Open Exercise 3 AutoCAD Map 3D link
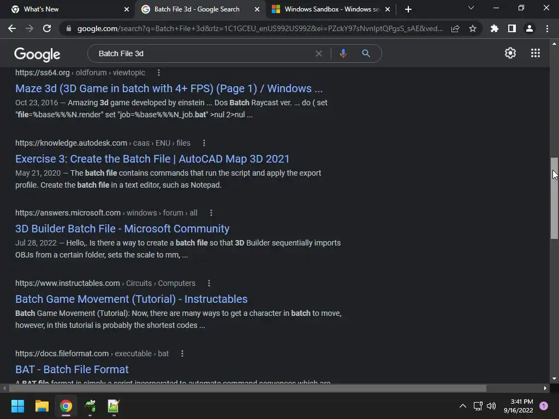 pos(152,159)
